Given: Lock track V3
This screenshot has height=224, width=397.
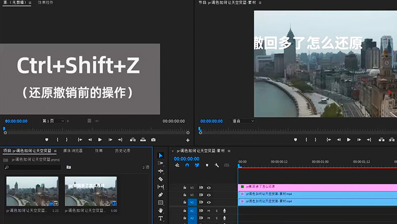Looking at the screenshot, I should click(185, 187).
